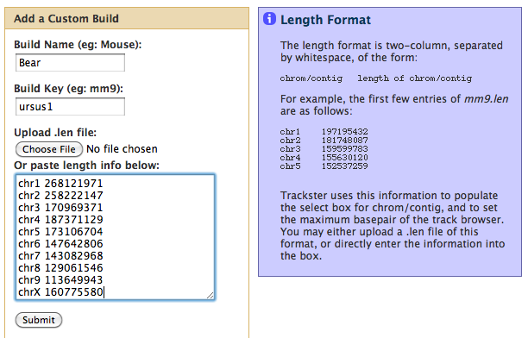Click the 'chr2 258222147' line in the textarea
528x338 pixels.
pyautogui.click(x=60, y=196)
